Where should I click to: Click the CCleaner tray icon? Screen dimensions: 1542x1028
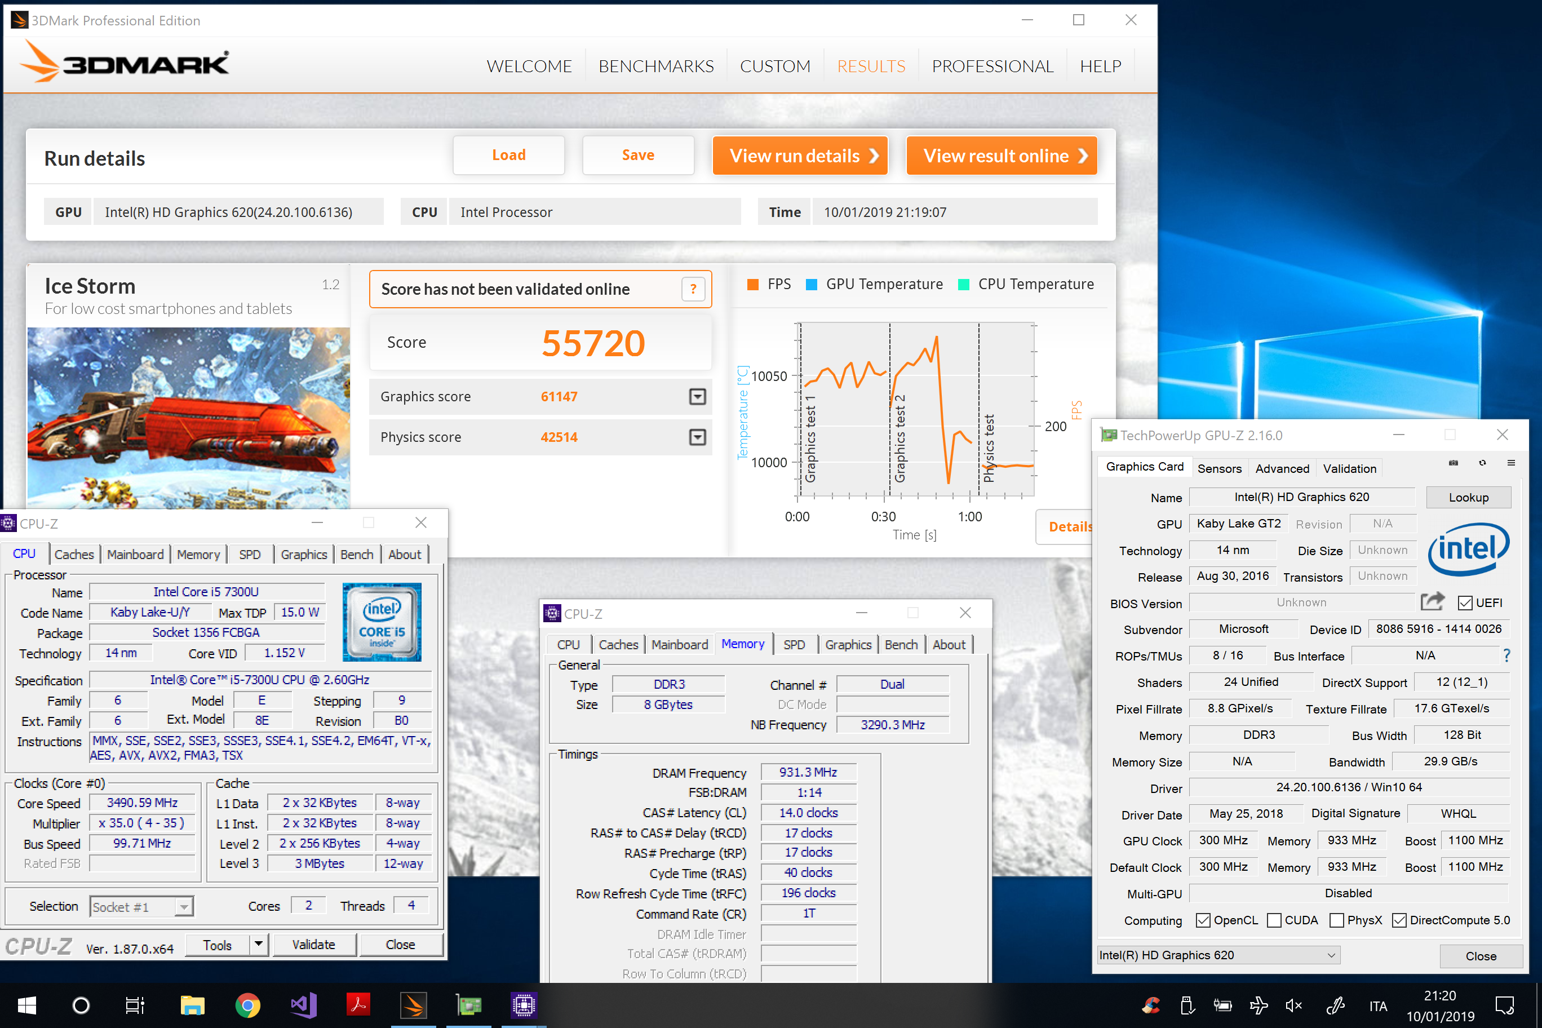(x=1151, y=1005)
